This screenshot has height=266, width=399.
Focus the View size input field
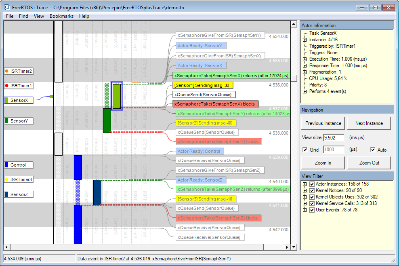click(x=334, y=137)
